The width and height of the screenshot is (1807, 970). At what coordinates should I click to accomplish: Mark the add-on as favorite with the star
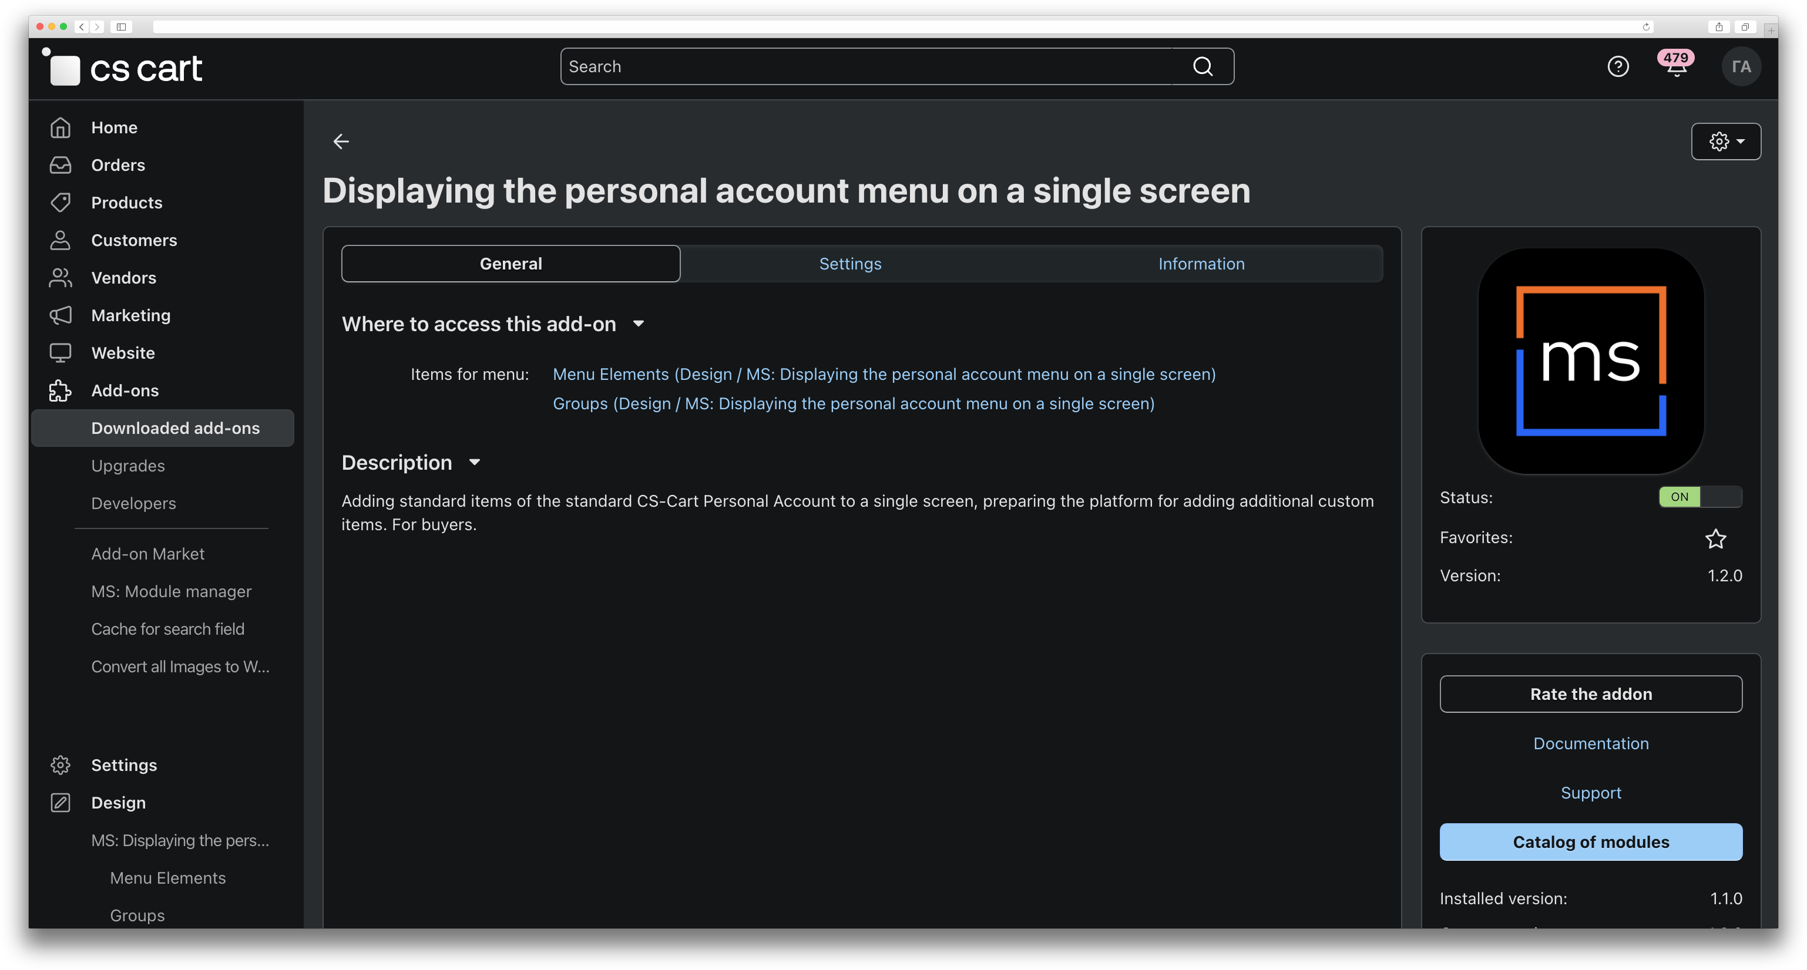[x=1715, y=538]
